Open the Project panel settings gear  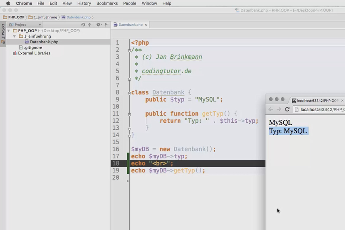(99, 25)
